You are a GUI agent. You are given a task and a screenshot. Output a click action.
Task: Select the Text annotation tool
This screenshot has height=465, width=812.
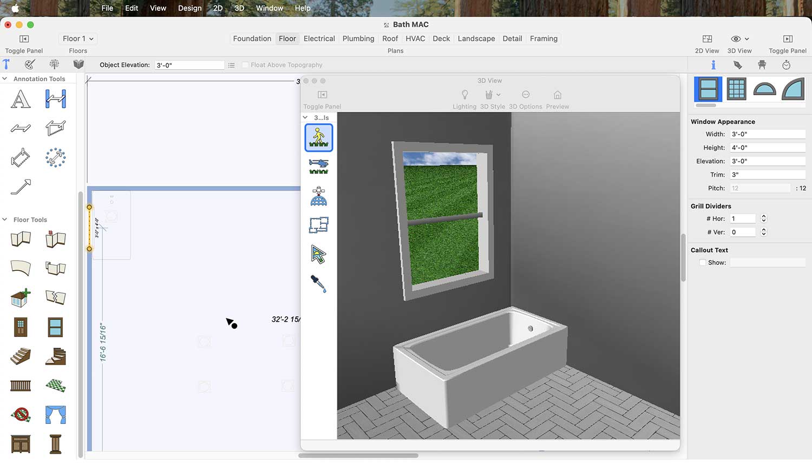click(x=21, y=99)
